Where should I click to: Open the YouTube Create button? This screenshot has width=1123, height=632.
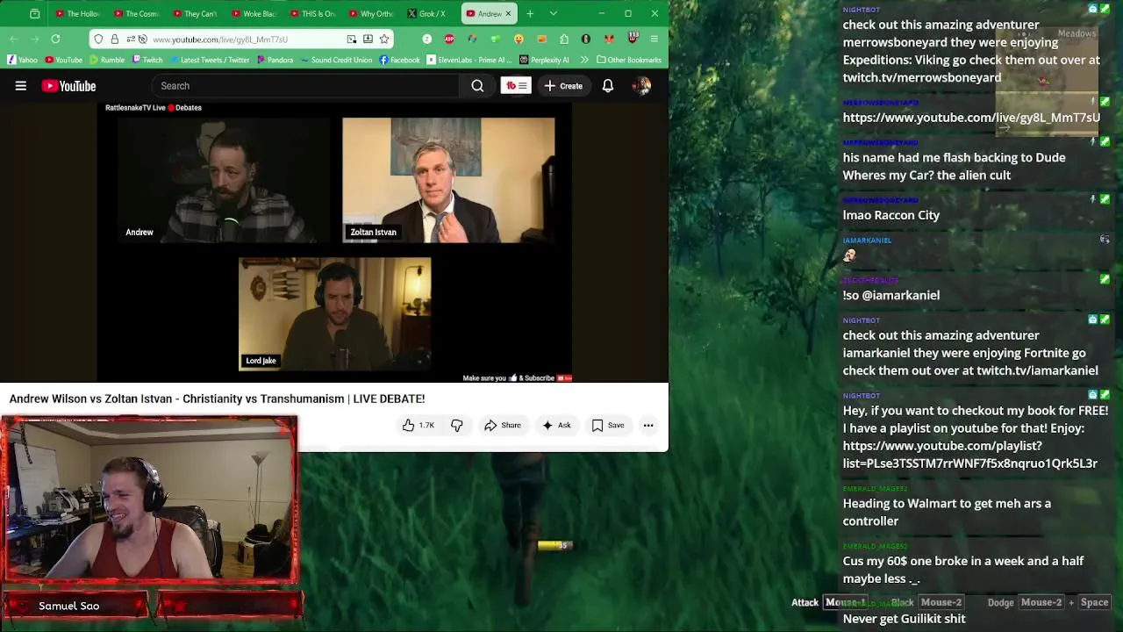562,86
